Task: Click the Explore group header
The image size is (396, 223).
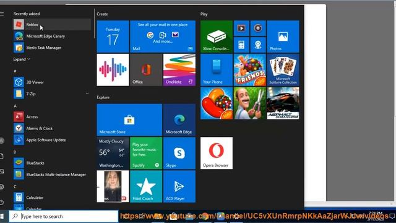Action: 103,97
